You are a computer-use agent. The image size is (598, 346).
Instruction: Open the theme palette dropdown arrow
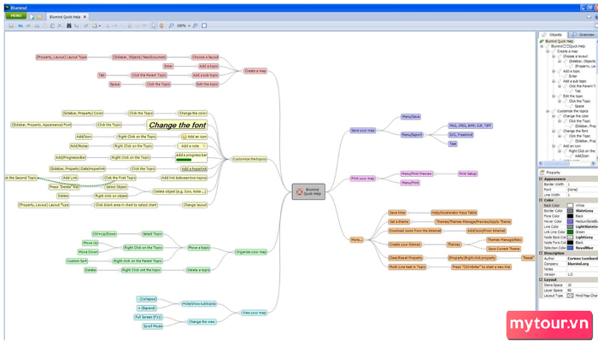tap(100, 26)
